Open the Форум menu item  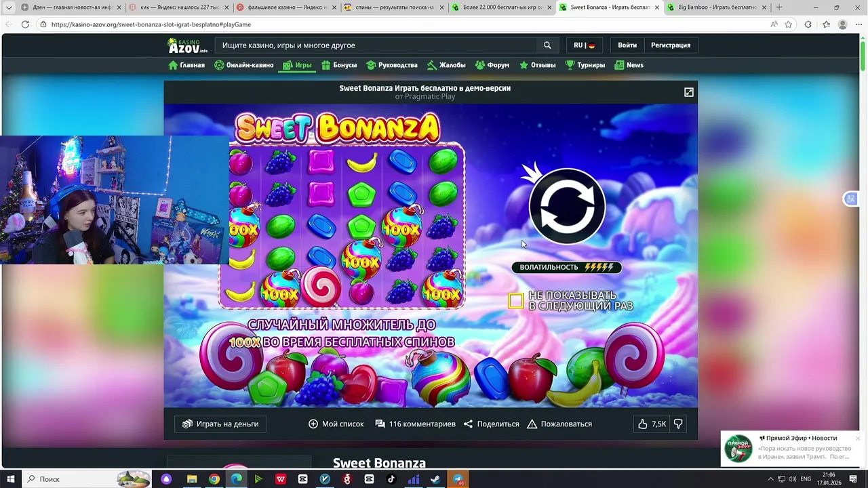coord(492,65)
